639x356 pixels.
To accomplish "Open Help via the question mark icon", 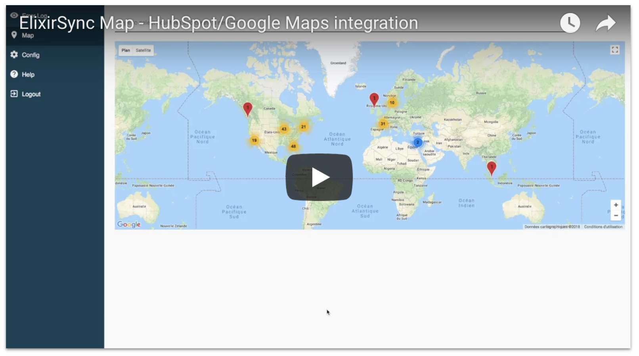I will pos(14,74).
